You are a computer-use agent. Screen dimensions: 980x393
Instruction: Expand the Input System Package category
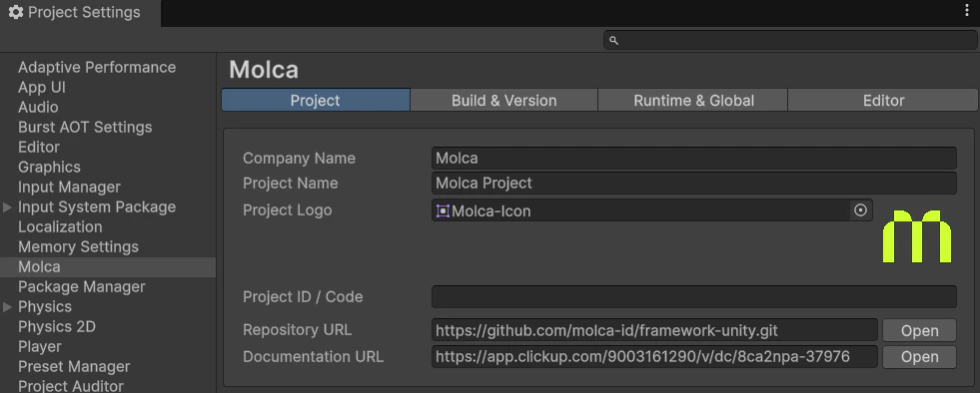(8, 207)
